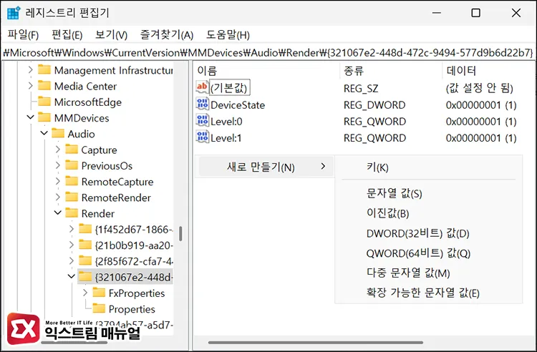Select the FxProperties folder icon

[x=99, y=293]
